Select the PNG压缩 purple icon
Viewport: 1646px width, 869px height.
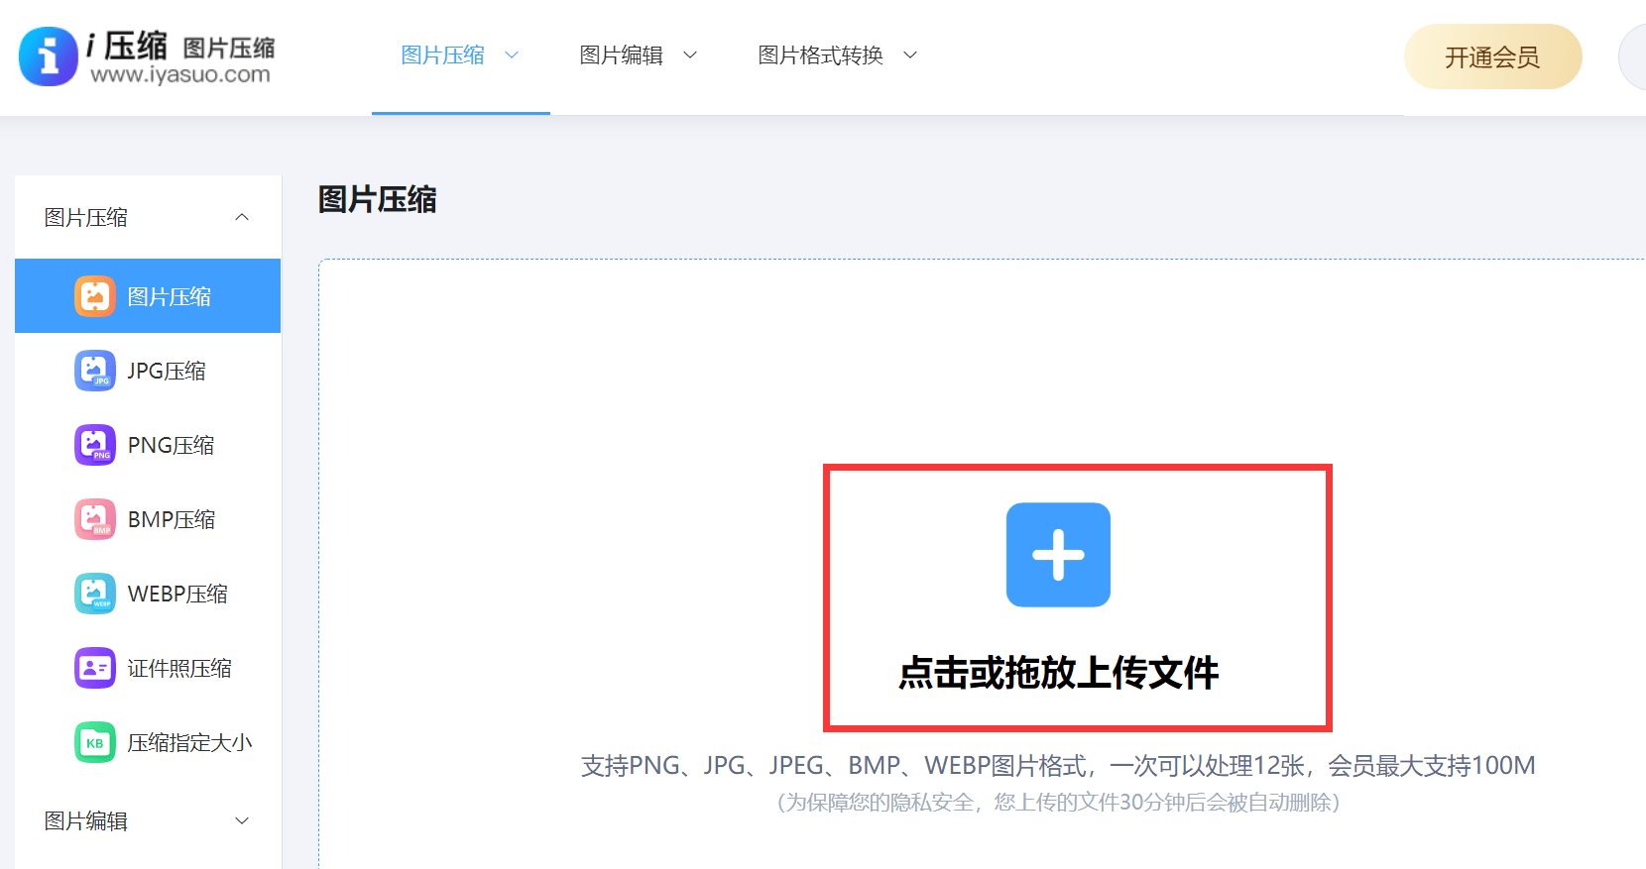pos(94,445)
